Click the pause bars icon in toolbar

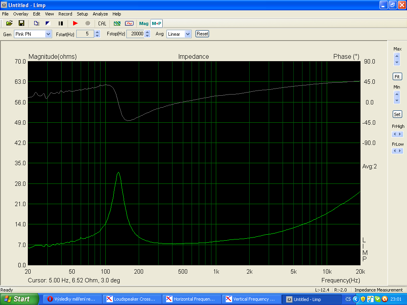61,23
